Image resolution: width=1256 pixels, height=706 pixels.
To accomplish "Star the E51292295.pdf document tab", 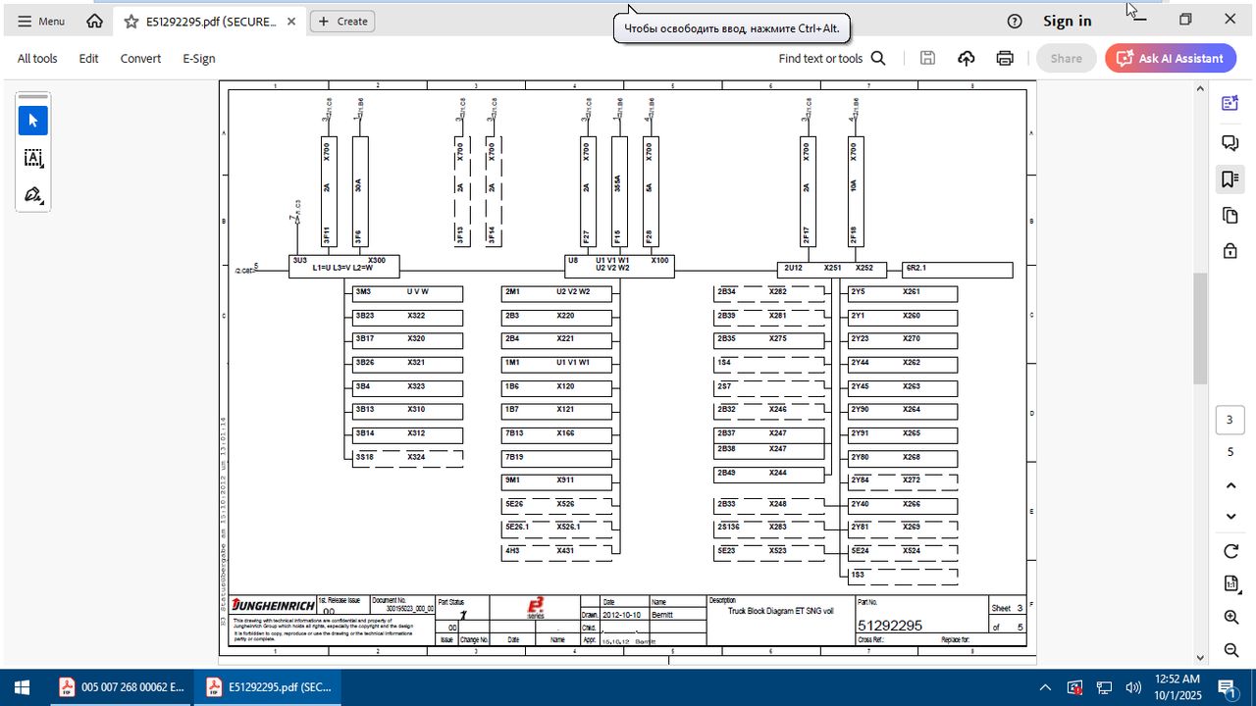I will tap(131, 21).
